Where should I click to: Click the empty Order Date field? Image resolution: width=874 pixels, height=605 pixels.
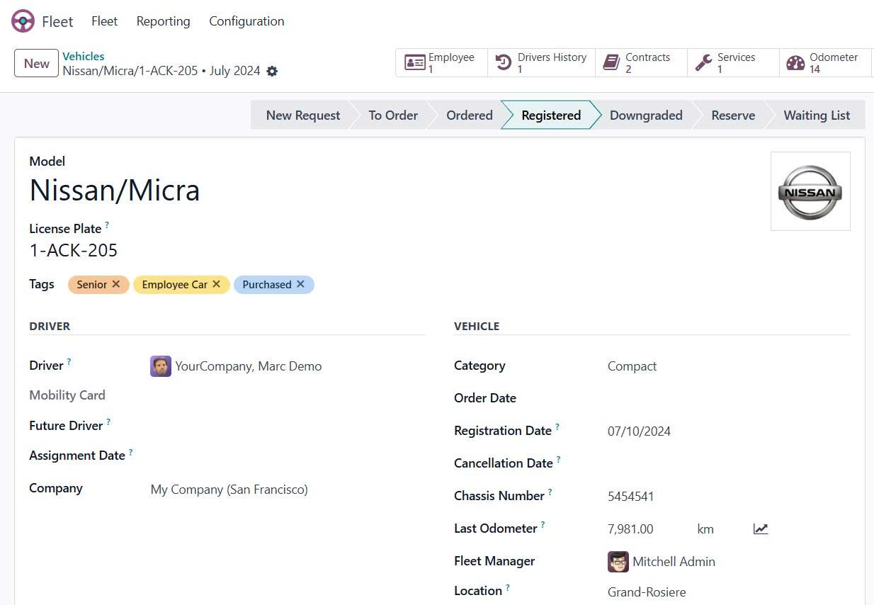click(x=728, y=398)
